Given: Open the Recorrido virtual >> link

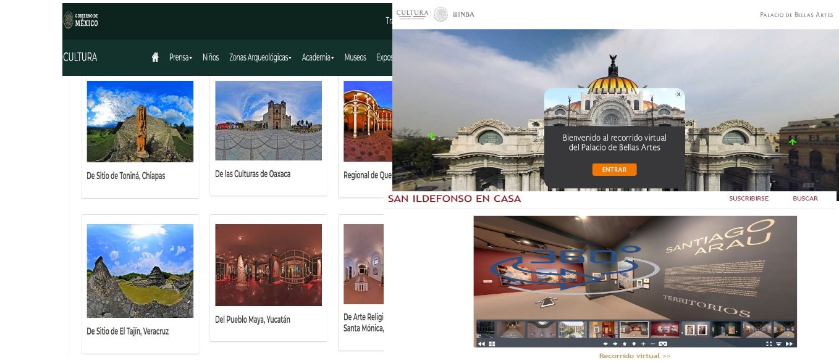Looking at the screenshot, I should pyautogui.click(x=635, y=355).
